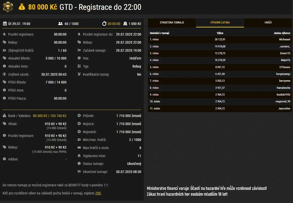The height and width of the screenshot is (203, 293).
Task: Select the 1. místo row with Michaaael
Action: coord(220,40)
